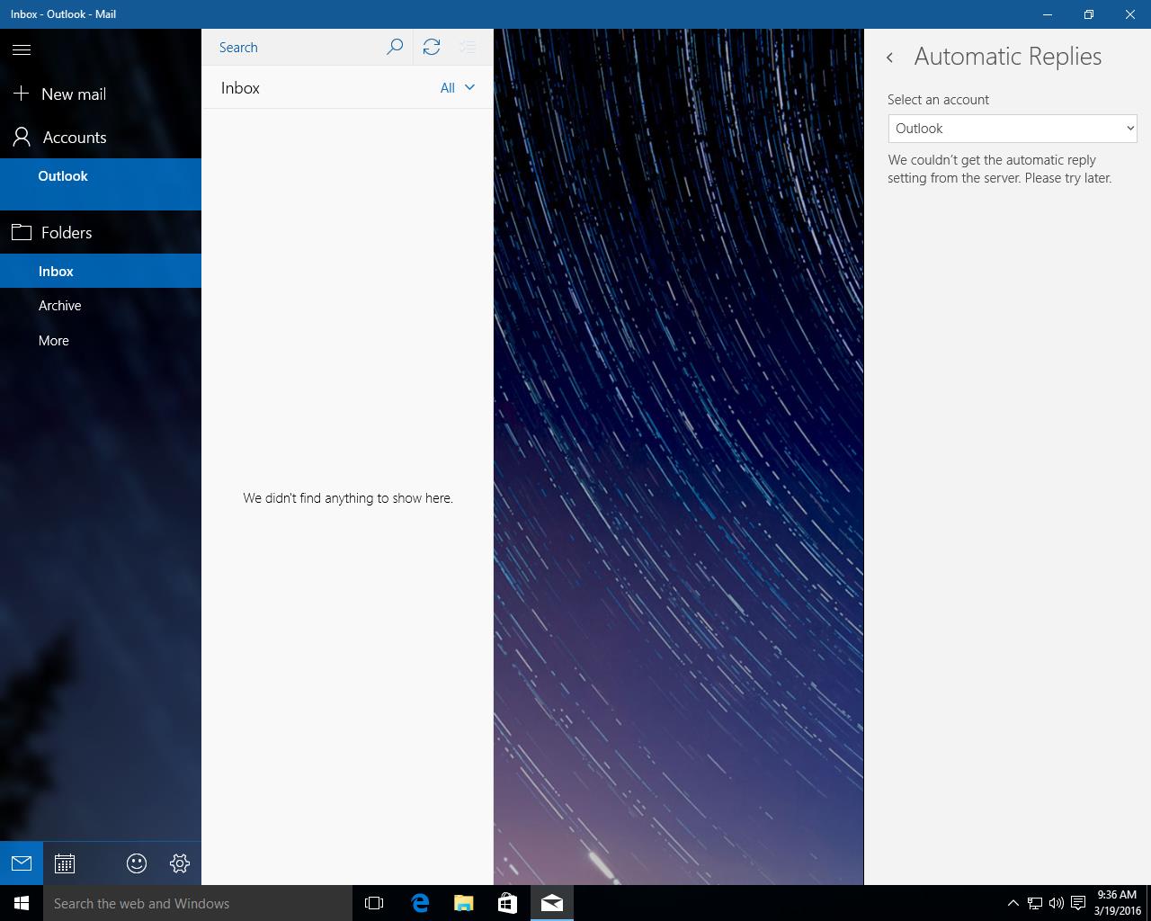Viewport: 1151px width, 921px height.
Task: Go back from Automatic Replies panel
Action: tap(889, 58)
